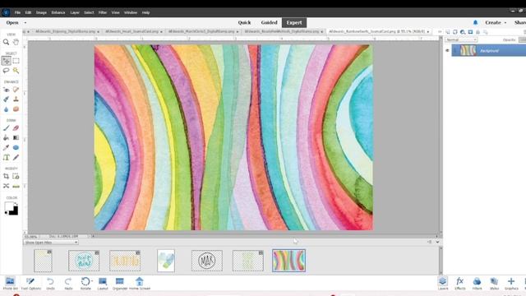526x296 pixels.
Task: Redo the last action
Action: click(x=68, y=283)
